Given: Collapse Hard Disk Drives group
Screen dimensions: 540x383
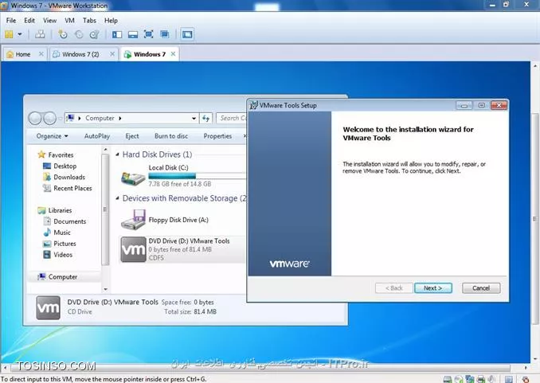Looking at the screenshot, I should click(117, 154).
